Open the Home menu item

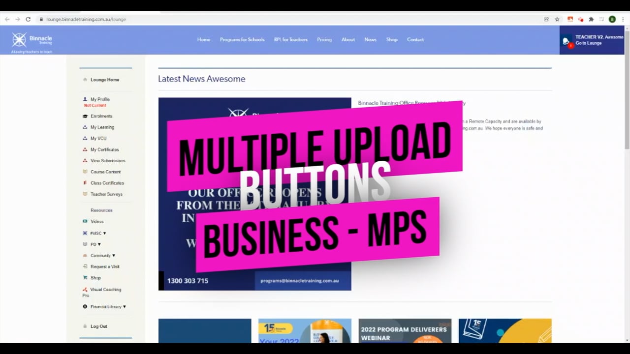pyautogui.click(x=204, y=40)
